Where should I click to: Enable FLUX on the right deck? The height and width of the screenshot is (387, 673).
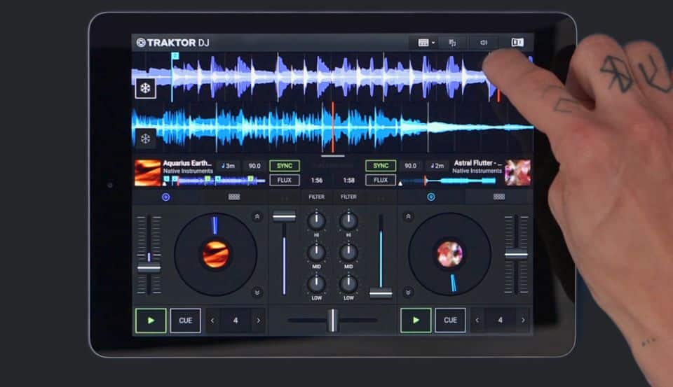tap(381, 180)
